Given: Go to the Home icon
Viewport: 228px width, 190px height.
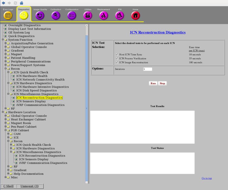Looking at the screenshot, I should coord(135,16).
